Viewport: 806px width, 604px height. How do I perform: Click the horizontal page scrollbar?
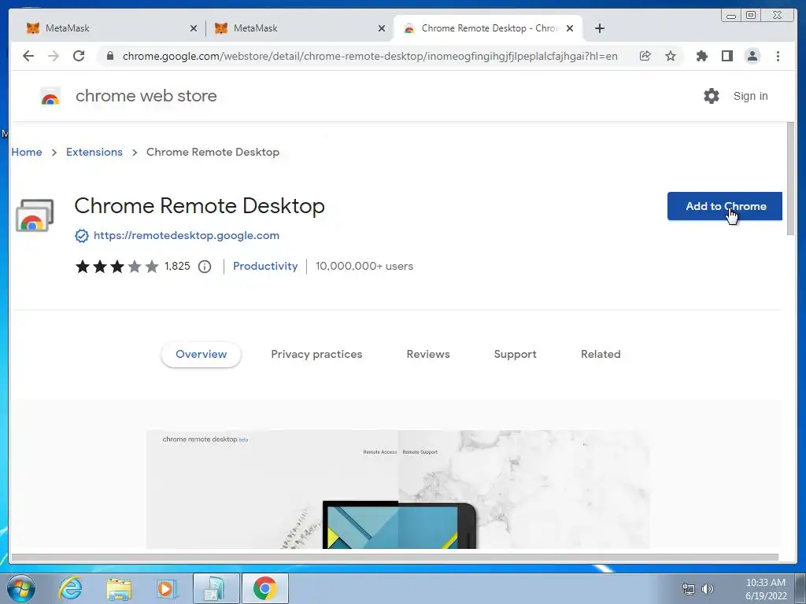[395, 558]
